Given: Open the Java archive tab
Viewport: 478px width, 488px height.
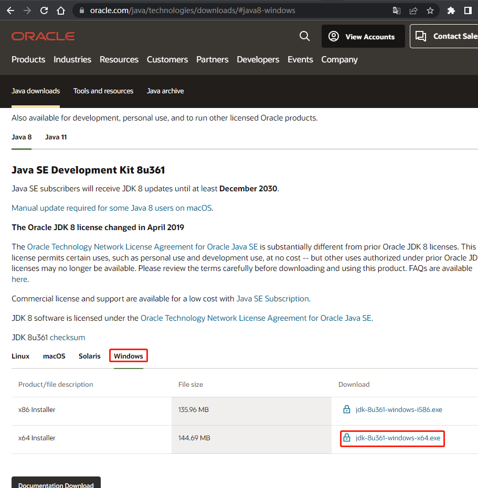Looking at the screenshot, I should [165, 91].
